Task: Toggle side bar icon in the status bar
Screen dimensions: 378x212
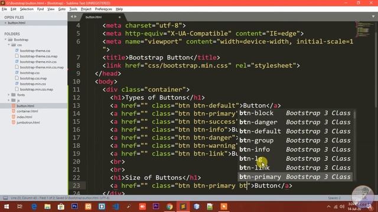Action: 5,198
